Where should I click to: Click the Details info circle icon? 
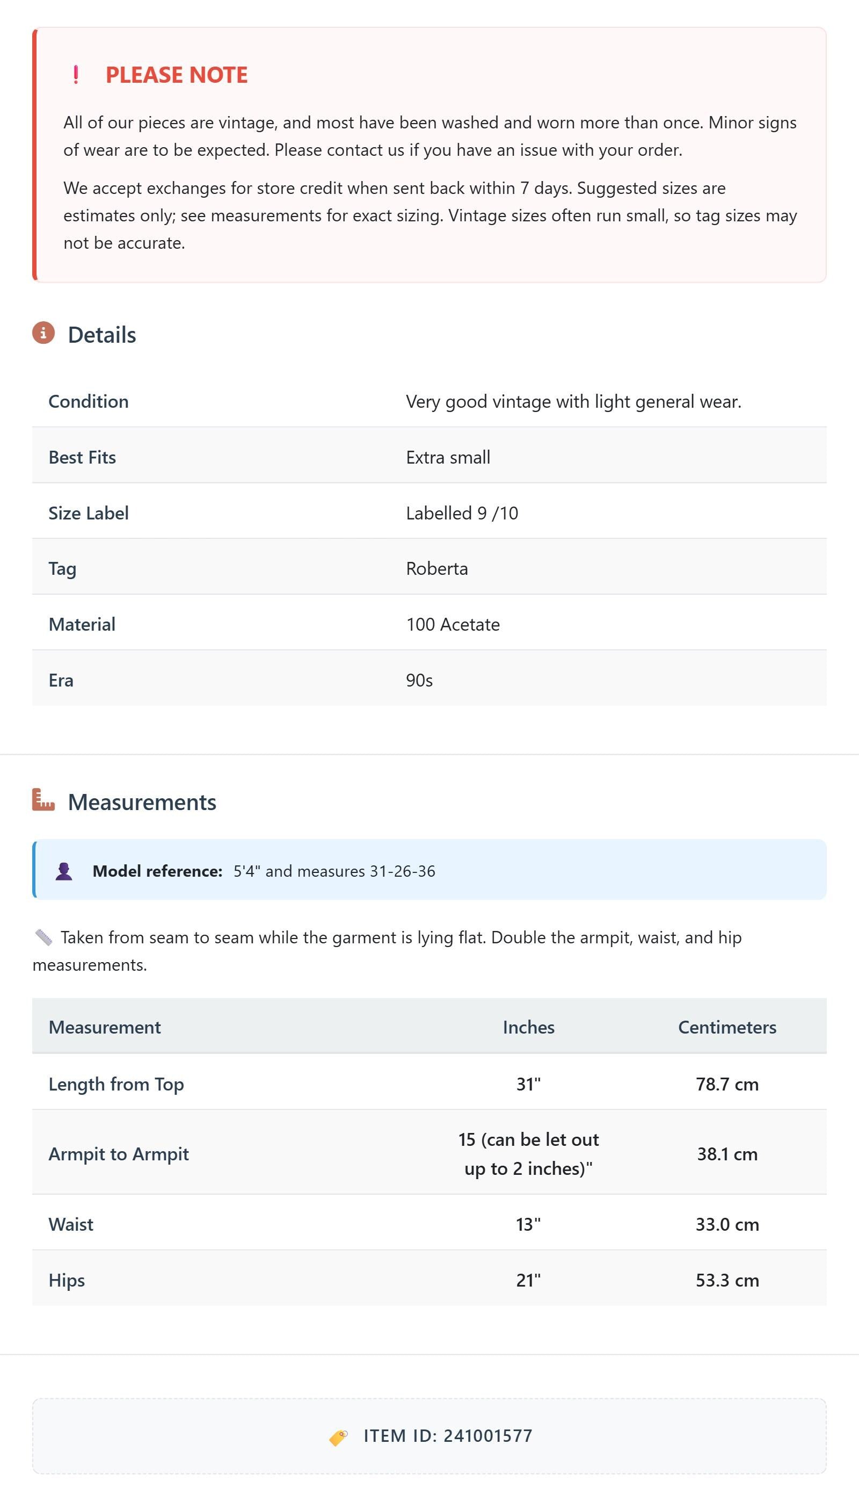pos(43,333)
